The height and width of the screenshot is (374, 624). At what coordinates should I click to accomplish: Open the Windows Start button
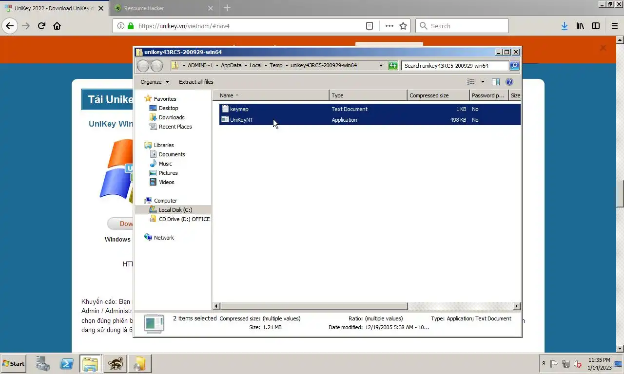[13, 363]
